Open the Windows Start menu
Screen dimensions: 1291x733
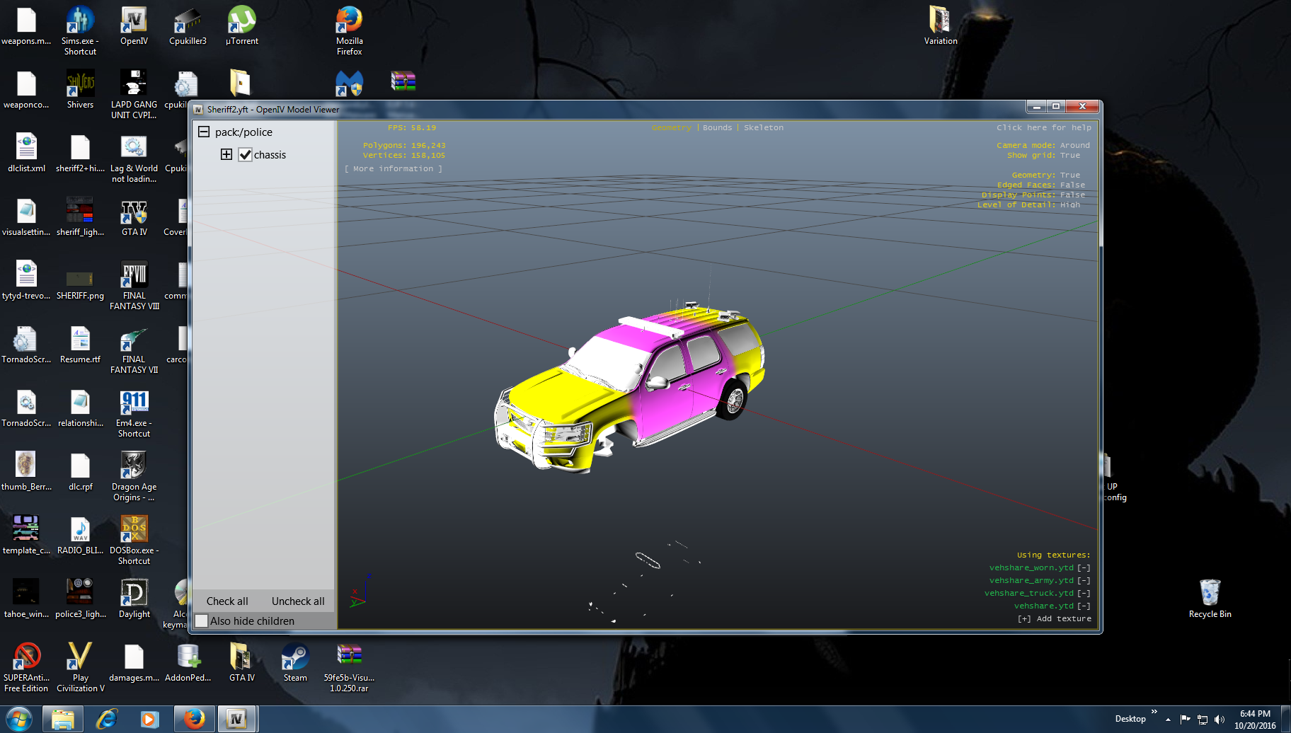tap(18, 720)
